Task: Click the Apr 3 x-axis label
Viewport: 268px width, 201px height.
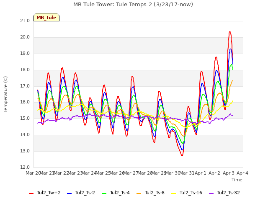Action: [229, 173]
